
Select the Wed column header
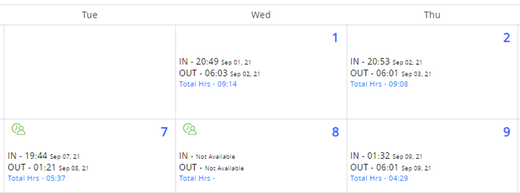pyautogui.click(x=261, y=15)
